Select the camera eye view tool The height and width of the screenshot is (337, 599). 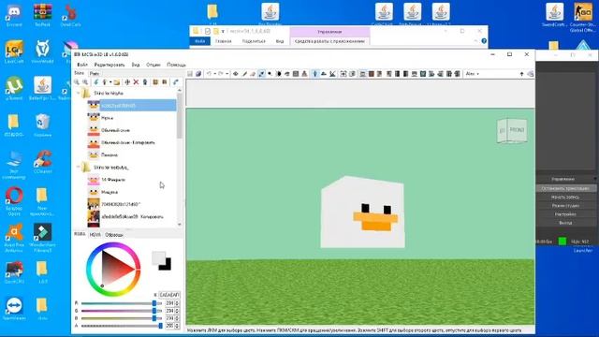pyautogui.click(x=236, y=74)
